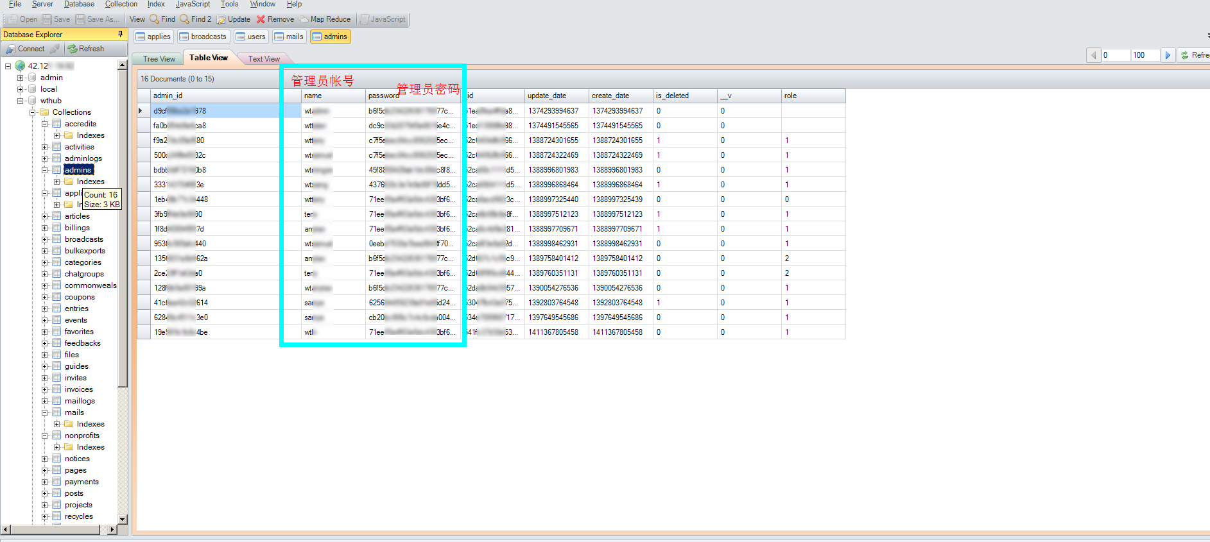Switch to the Text View tab

click(x=264, y=59)
